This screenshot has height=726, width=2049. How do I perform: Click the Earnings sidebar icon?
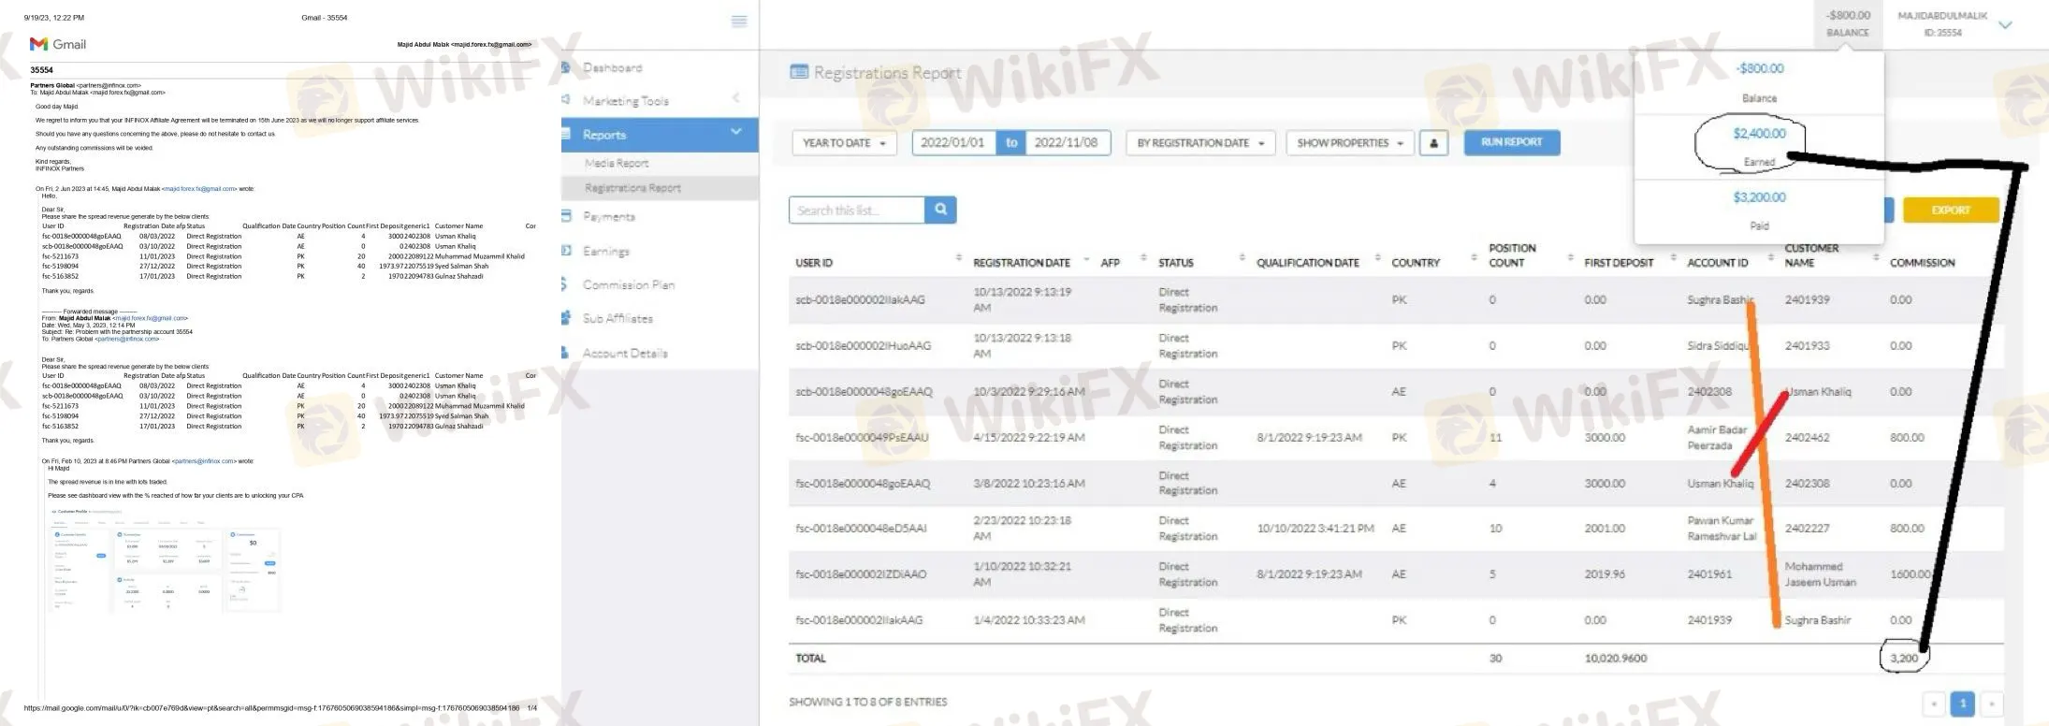[x=566, y=250]
